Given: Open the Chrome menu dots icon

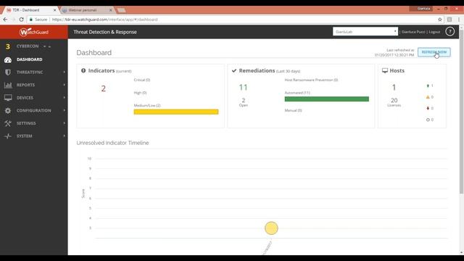Looking at the screenshot, I should [459, 20].
